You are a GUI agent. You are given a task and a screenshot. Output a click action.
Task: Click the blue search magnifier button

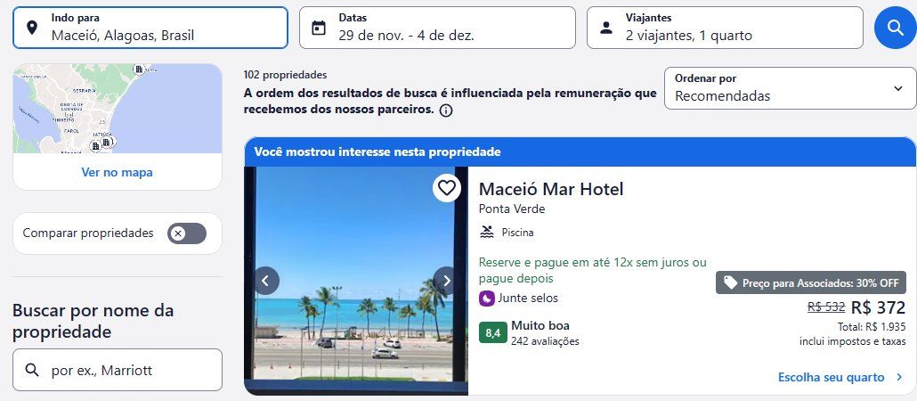pyautogui.click(x=895, y=28)
